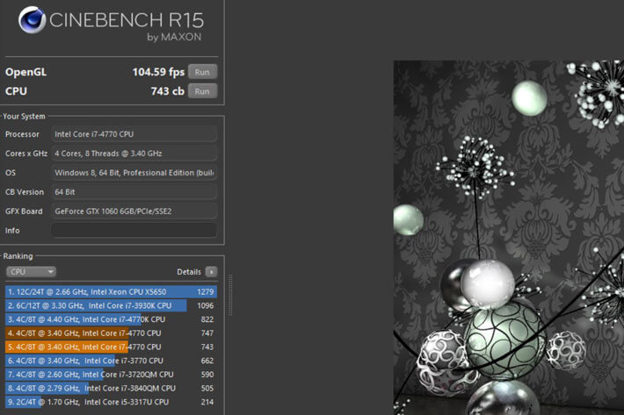The height and width of the screenshot is (415, 624).
Task: Select the Processor field showing i7-4770
Action: (134, 134)
